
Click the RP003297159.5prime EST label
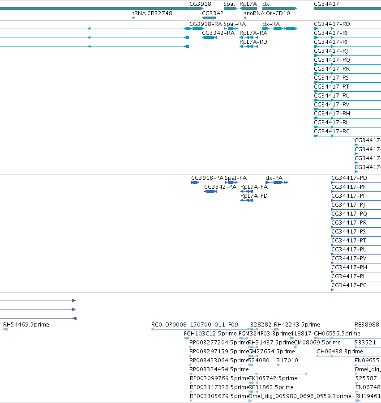click(219, 352)
